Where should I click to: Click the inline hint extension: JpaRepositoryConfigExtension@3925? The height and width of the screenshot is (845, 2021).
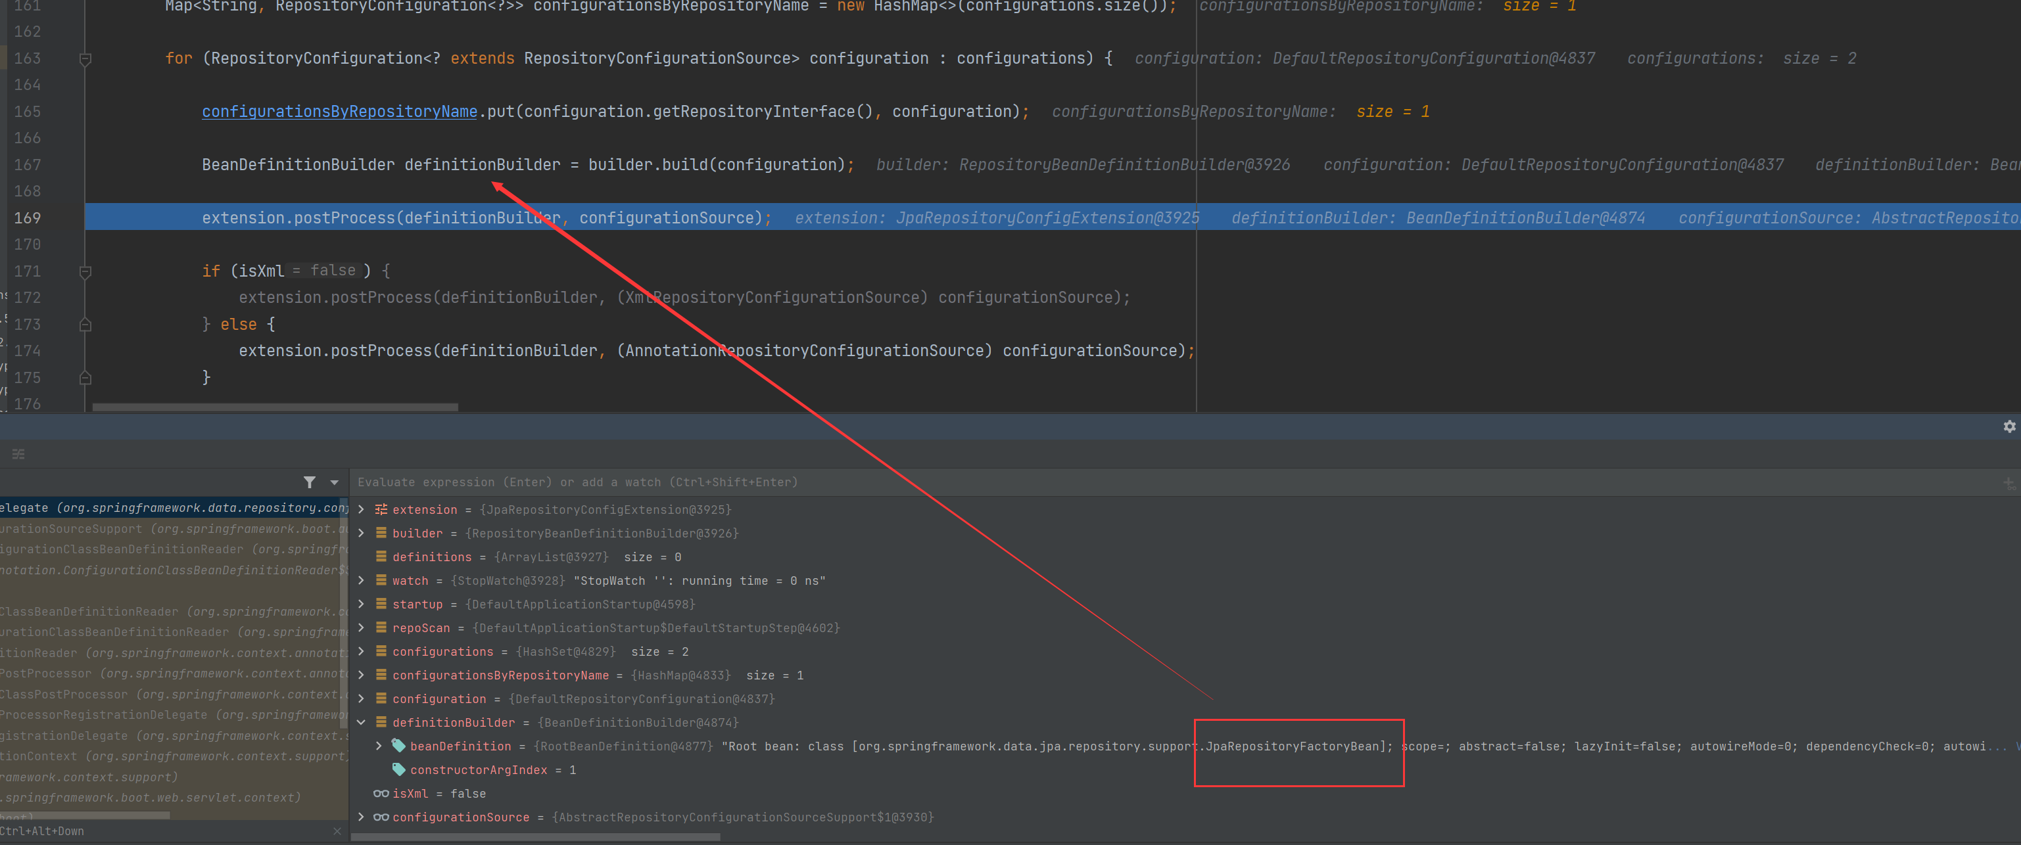pos(997,218)
